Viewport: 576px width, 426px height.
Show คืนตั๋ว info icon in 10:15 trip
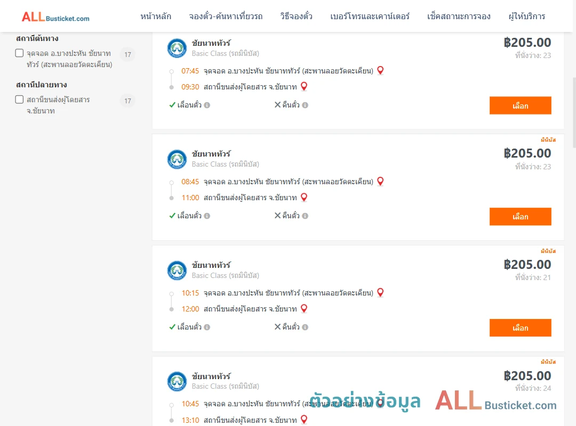[305, 327]
